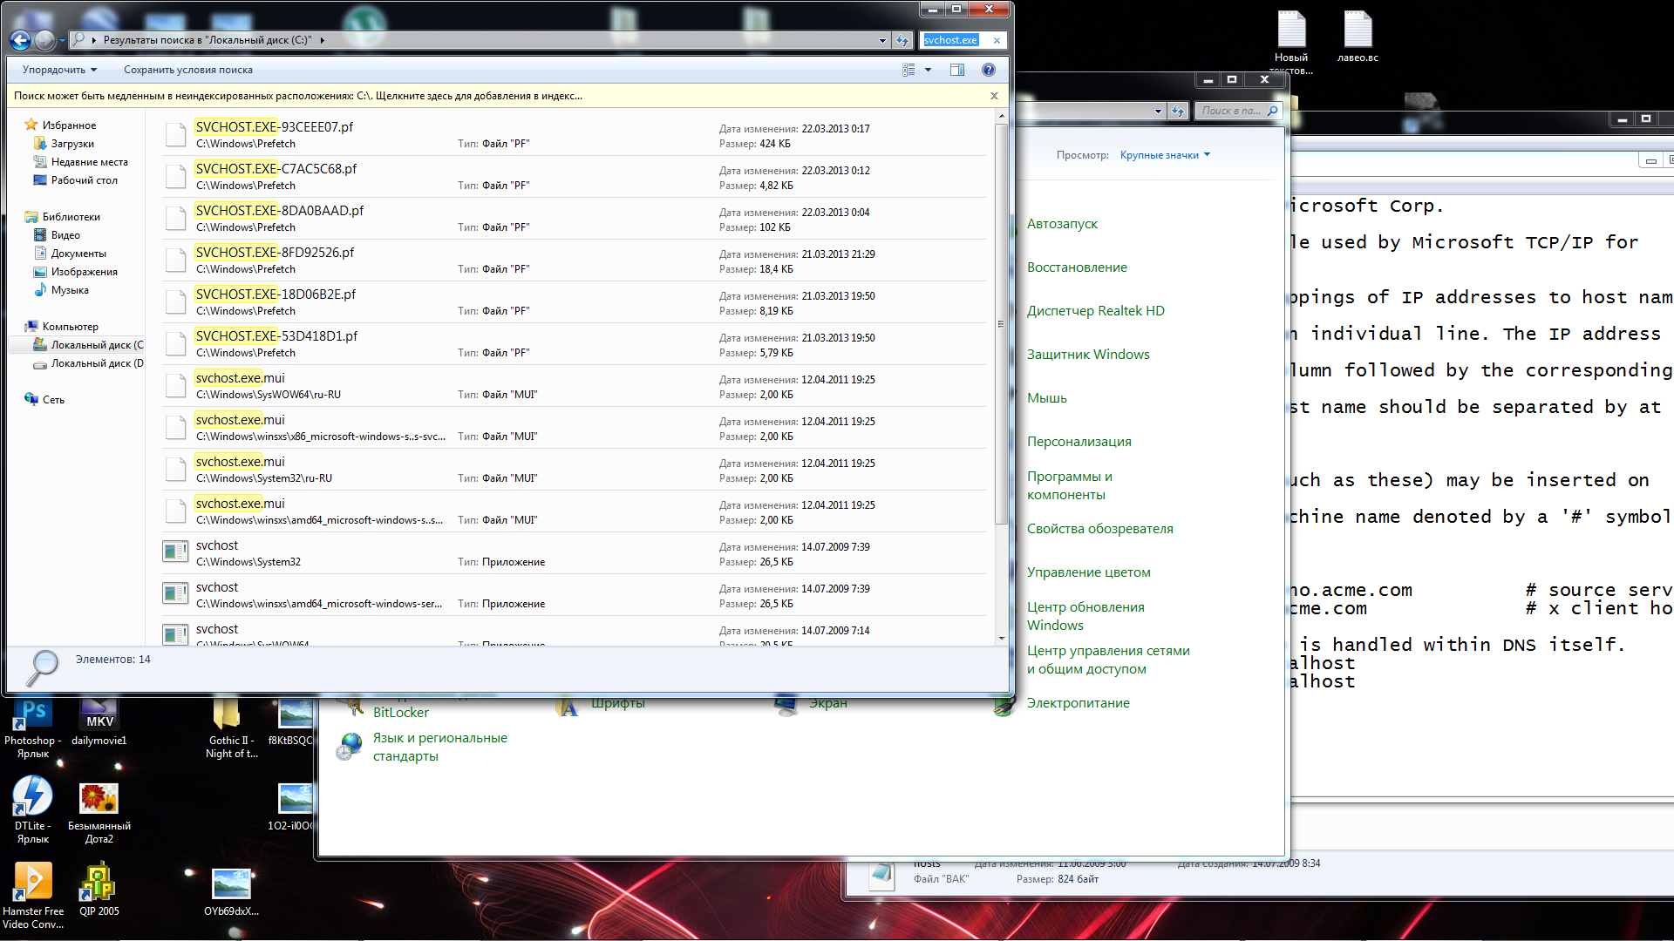This screenshot has width=1674, height=941.
Task: Click the Forward navigation arrow button
Action: (x=44, y=40)
